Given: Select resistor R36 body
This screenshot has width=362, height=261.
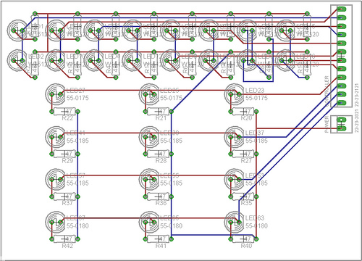Looking at the screenshot, I should coord(158,196).
